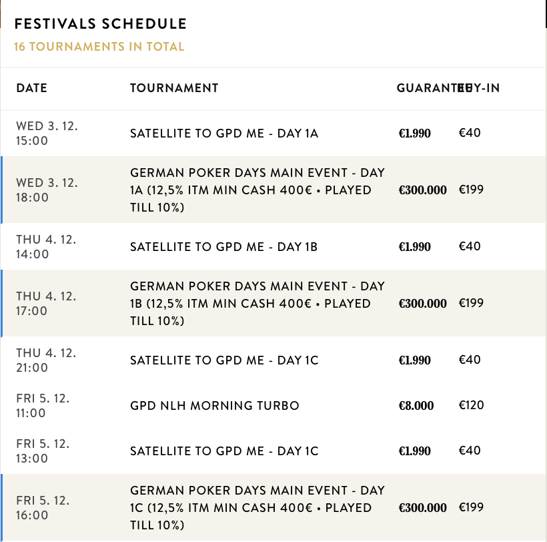Select the Thursday 21:00 Satellite Day 1C row
This screenshot has width=547, height=542.
click(224, 360)
